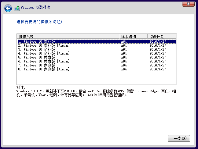Select 6. Windows 10 教育版 [Admin]
This screenshot has width=198, height=149.
97,61
